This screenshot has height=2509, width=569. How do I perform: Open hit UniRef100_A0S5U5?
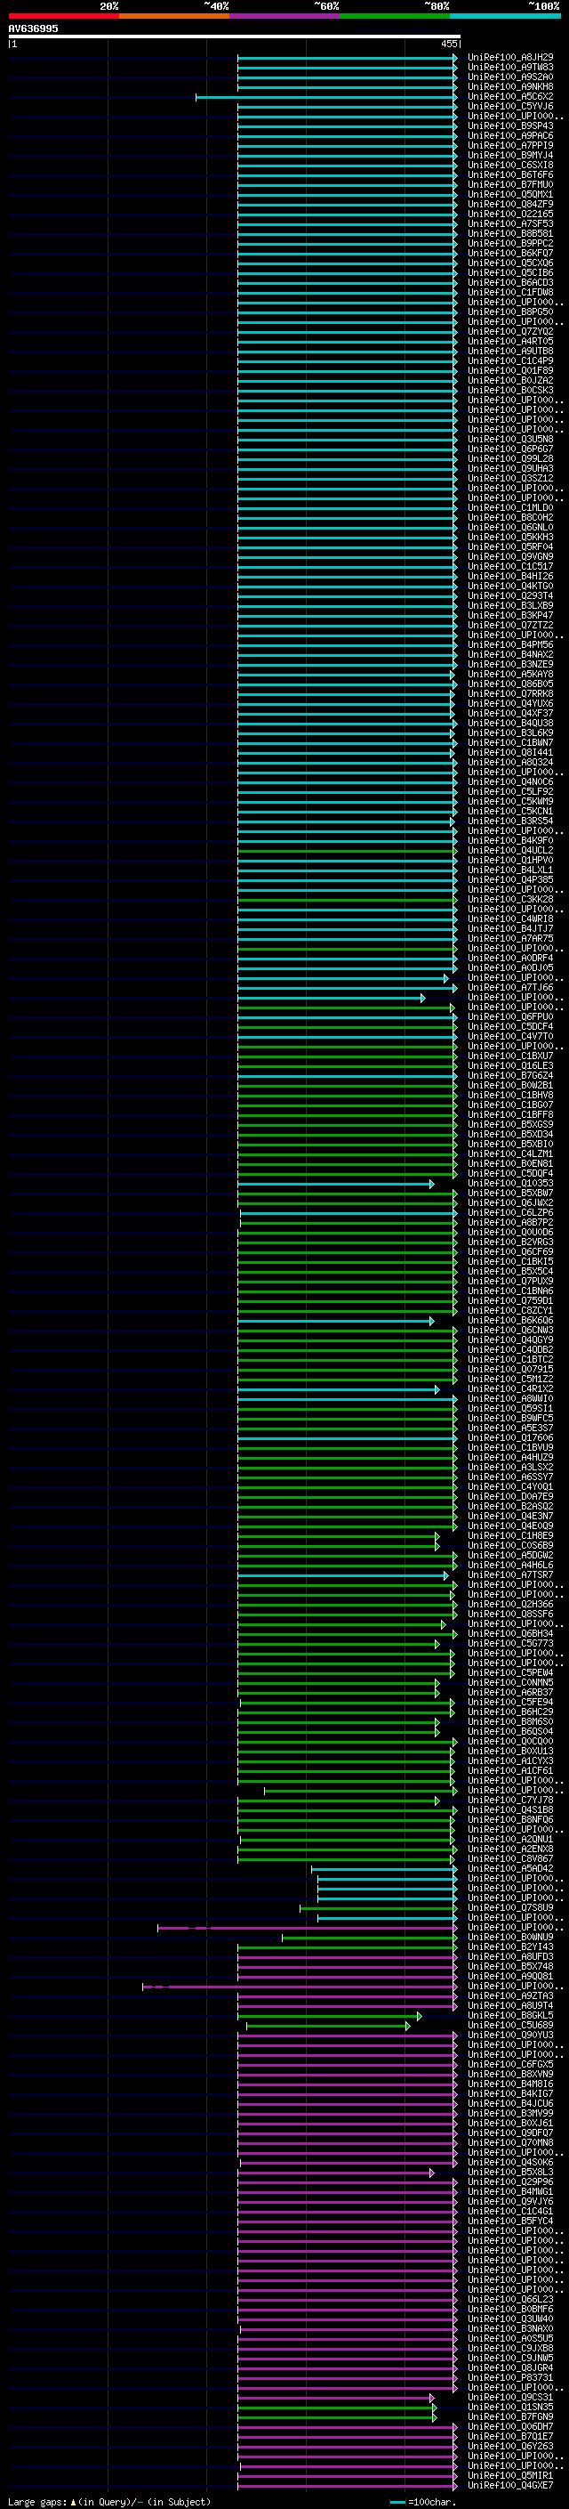509,2338
